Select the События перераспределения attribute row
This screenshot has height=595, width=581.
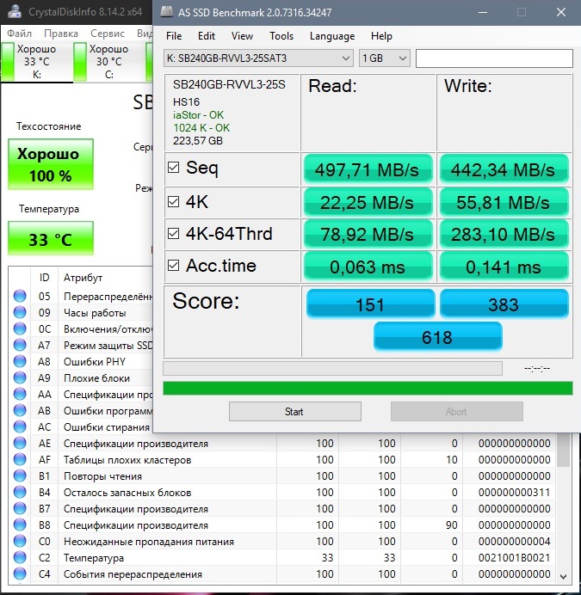click(x=282, y=574)
